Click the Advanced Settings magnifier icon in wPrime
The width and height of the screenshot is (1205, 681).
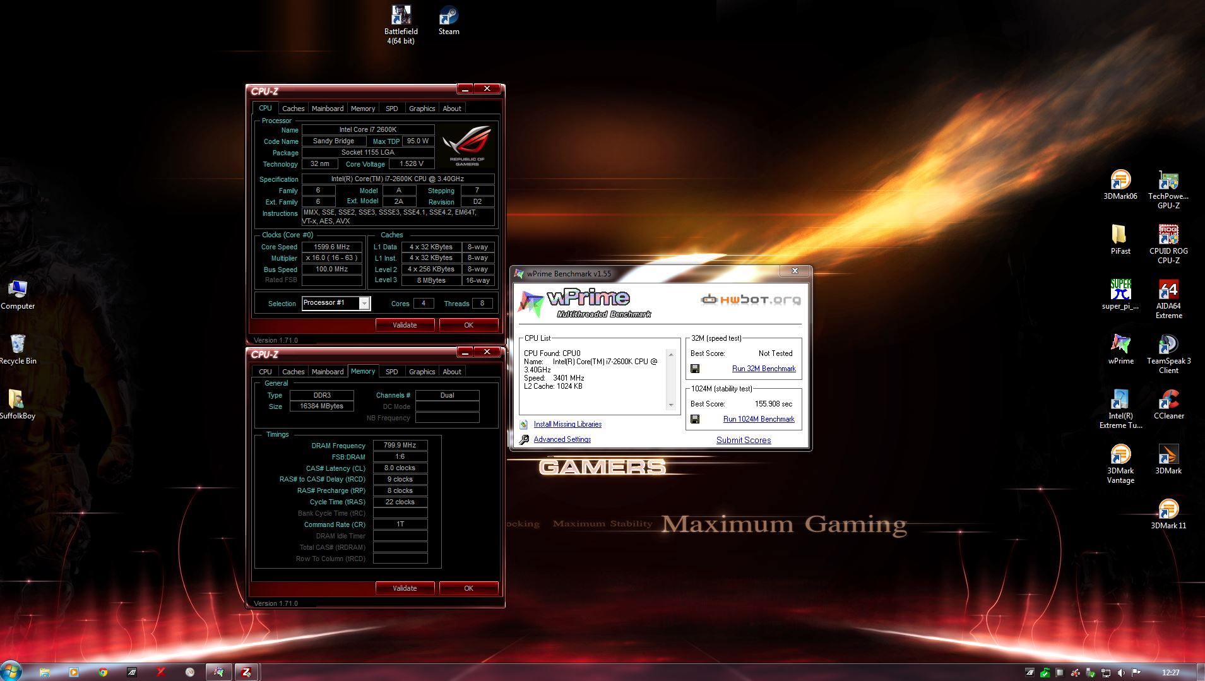tap(524, 440)
